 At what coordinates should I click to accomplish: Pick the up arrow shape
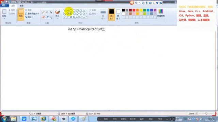(84, 14)
